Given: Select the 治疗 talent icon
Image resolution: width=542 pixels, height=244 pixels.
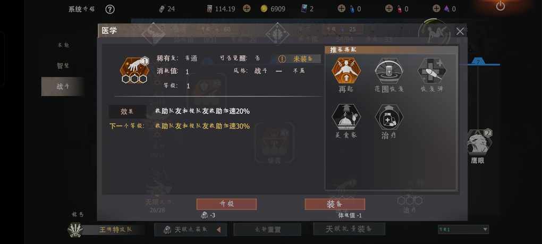Looking at the screenshot, I should (x=389, y=117).
